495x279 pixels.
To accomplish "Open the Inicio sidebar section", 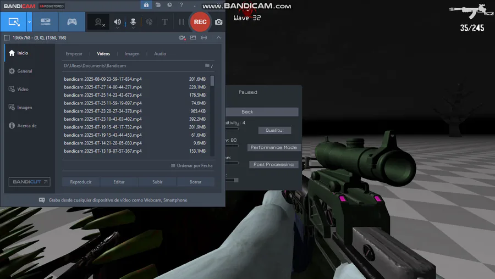I will pos(30,53).
